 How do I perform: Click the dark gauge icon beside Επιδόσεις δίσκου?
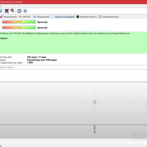click(78, 17)
